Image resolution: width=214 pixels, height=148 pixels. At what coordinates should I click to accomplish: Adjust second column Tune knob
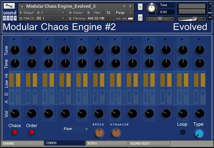[32, 50]
